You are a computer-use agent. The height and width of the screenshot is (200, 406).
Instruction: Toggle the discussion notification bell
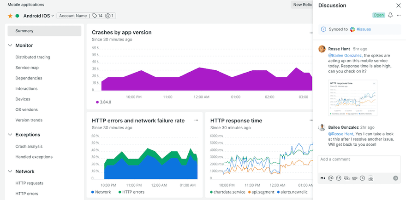coord(390,15)
